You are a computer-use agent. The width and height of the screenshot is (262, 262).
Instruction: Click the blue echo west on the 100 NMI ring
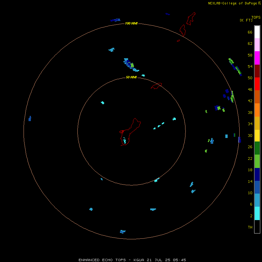point(30,118)
